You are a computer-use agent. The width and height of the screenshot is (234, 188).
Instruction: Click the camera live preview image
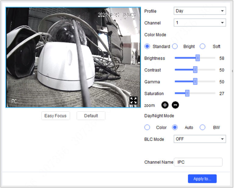pyautogui.click(x=73, y=57)
